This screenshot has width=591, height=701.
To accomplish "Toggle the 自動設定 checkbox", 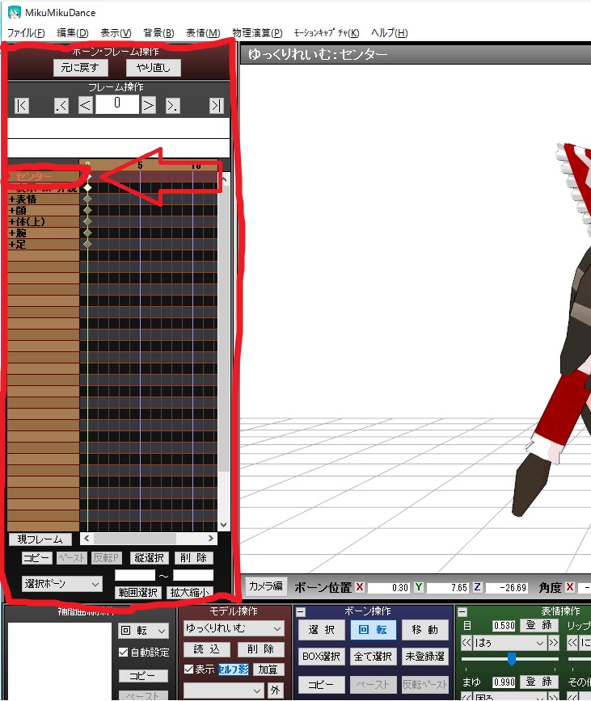I will tap(124, 652).
